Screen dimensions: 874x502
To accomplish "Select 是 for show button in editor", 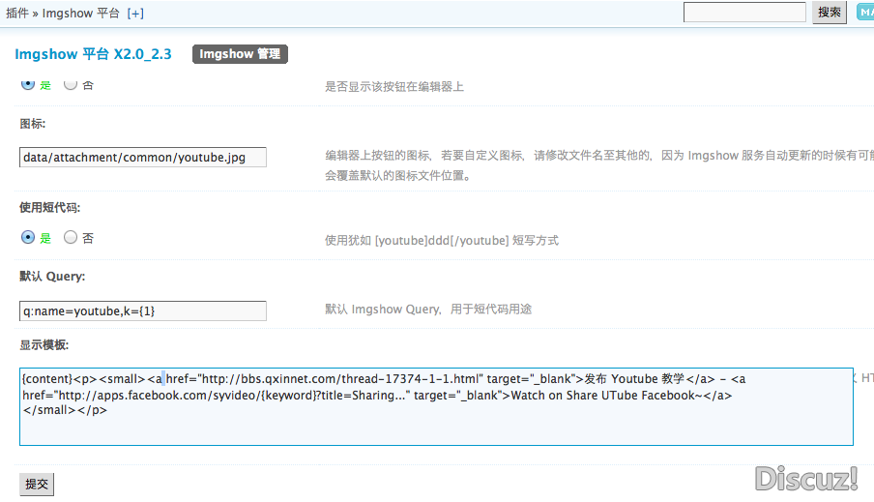I will (28, 83).
